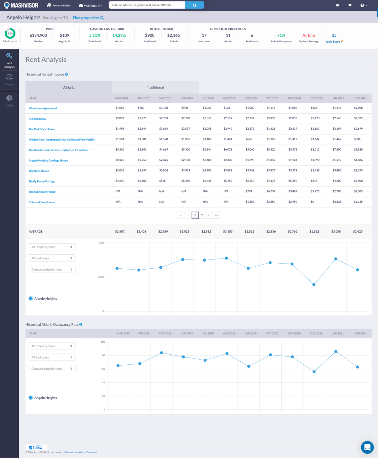Open the chat support bubble
This screenshot has width=378, height=458.
pos(367,447)
